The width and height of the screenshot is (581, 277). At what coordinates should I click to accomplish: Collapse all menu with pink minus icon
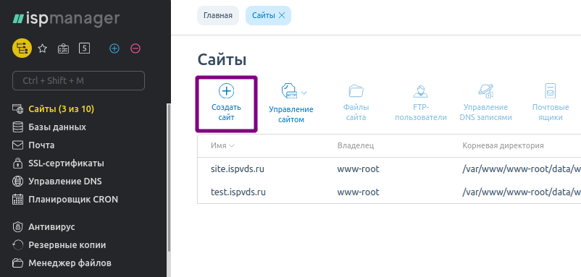click(x=135, y=48)
